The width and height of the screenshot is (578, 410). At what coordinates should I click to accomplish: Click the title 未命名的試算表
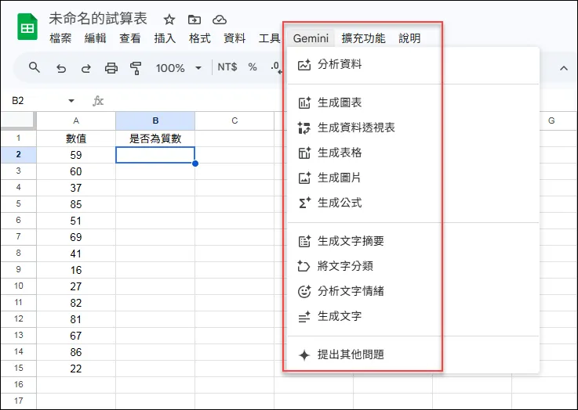[x=98, y=19]
